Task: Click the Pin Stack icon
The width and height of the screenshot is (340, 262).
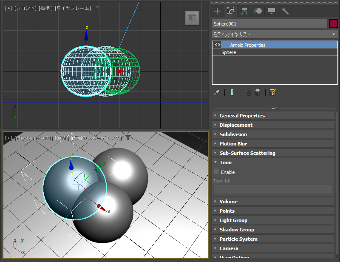Action: click(x=217, y=92)
